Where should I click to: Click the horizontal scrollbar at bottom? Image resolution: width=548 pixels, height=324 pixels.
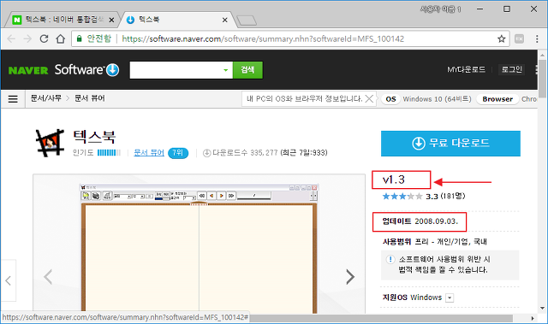[381, 318]
